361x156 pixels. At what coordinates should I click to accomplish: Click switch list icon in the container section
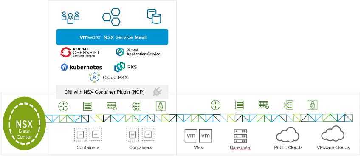point(88,106)
